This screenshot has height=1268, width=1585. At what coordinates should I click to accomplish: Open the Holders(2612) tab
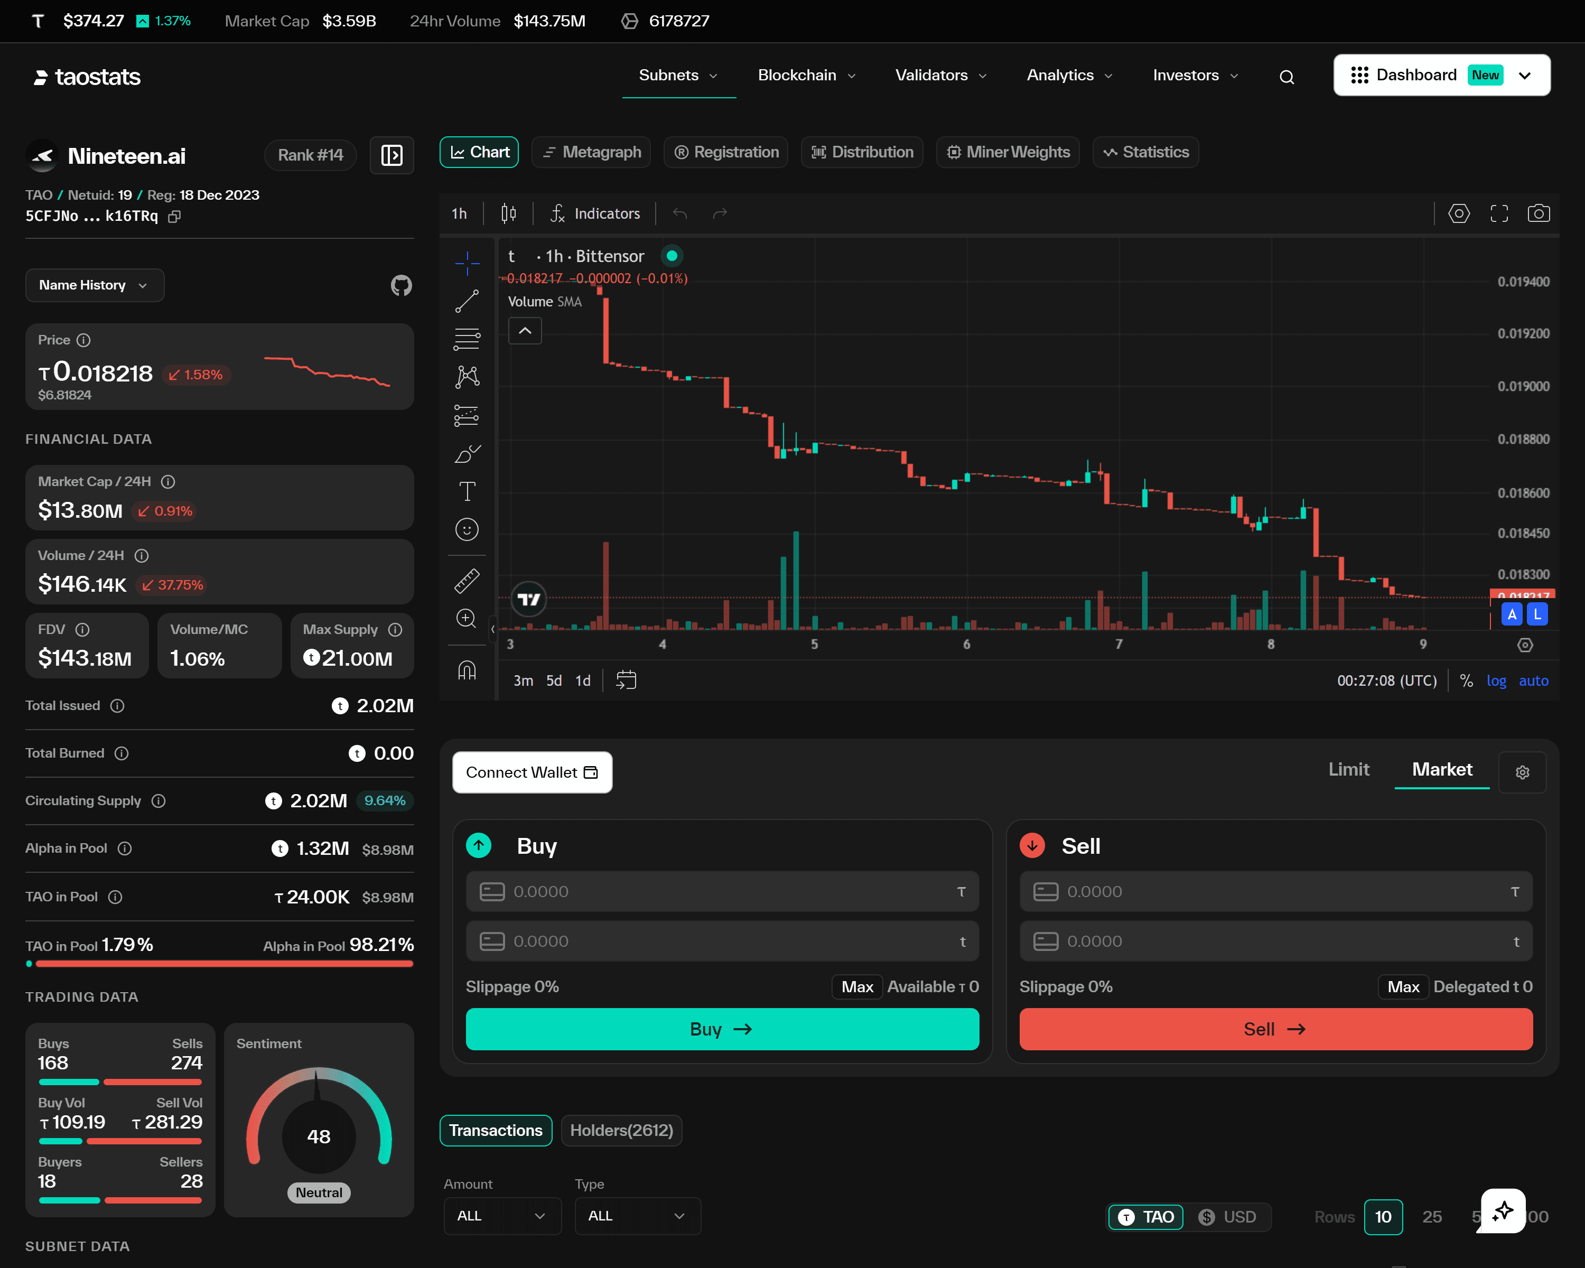coord(621,1131)
